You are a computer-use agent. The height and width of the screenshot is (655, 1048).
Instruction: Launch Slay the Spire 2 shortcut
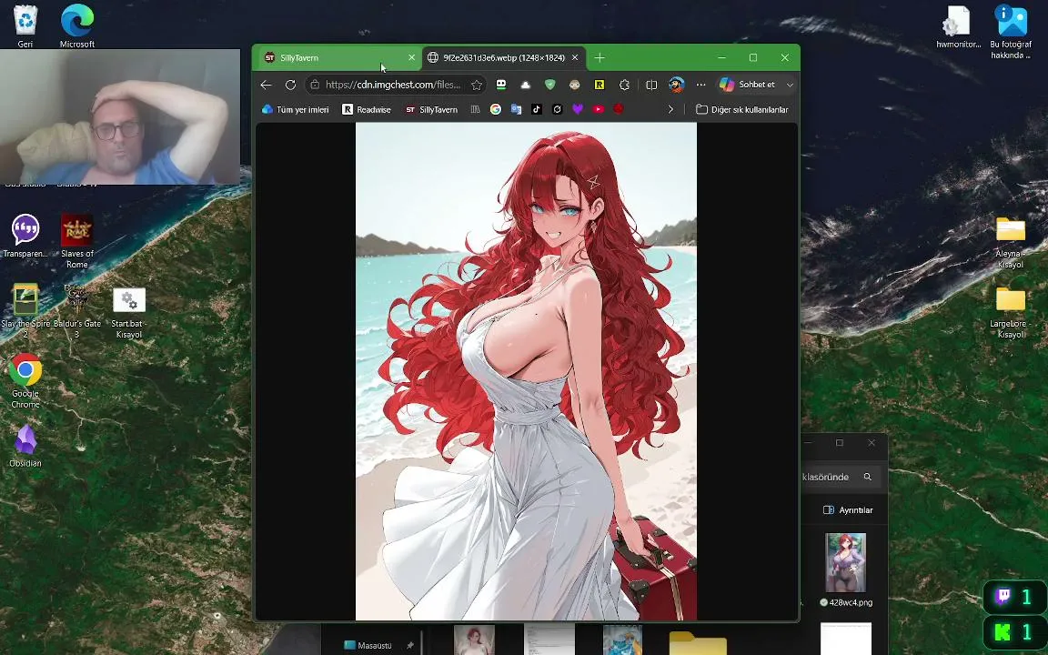[x=25, y=310]
